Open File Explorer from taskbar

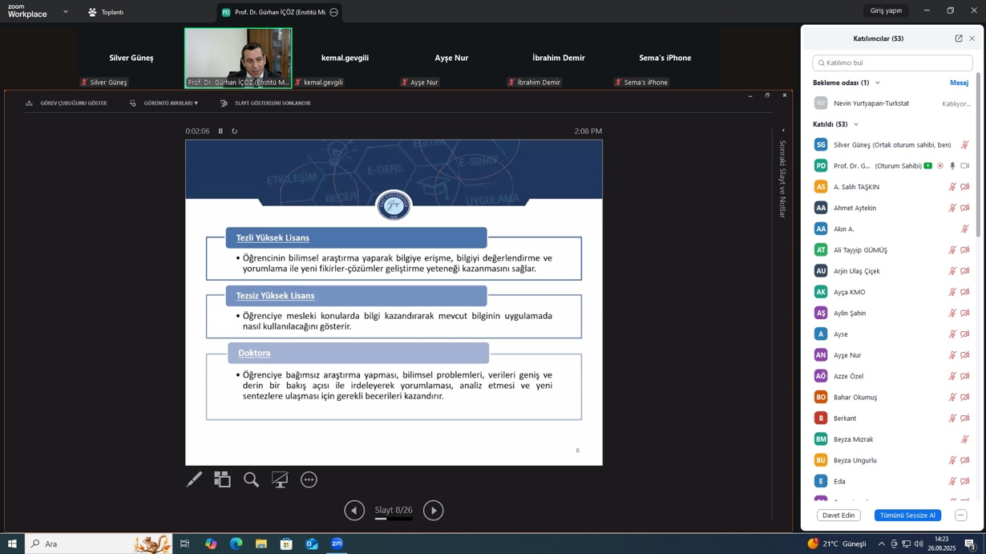pos(261,544)
